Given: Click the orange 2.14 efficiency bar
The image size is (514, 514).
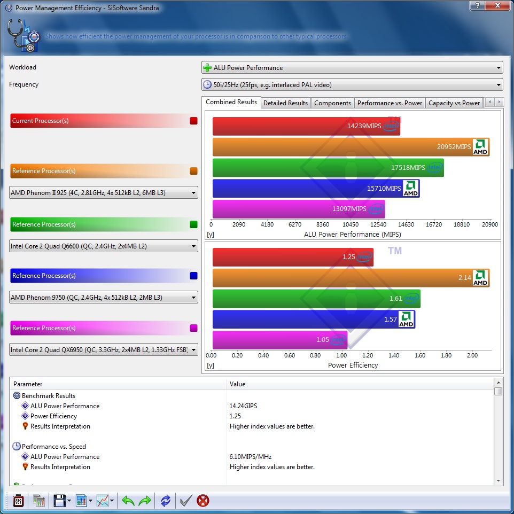Looking at the screenshot, I should point(351,278).
